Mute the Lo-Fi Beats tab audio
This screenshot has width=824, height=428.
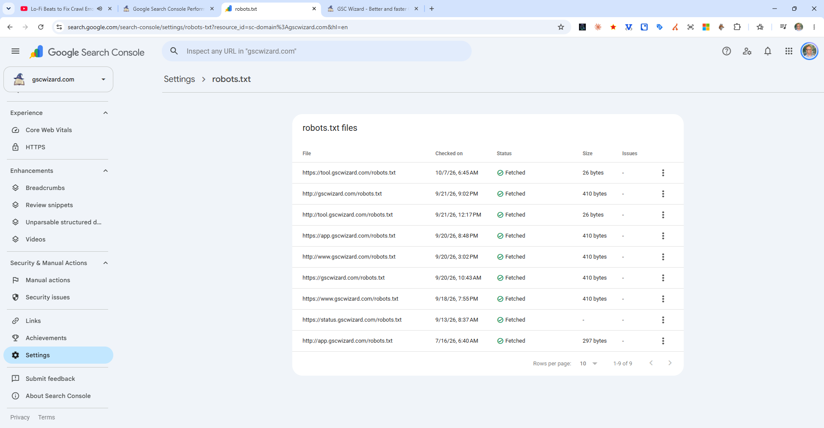point(100,9)
